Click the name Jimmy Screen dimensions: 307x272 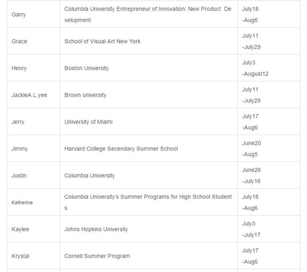tap(19, 149)
